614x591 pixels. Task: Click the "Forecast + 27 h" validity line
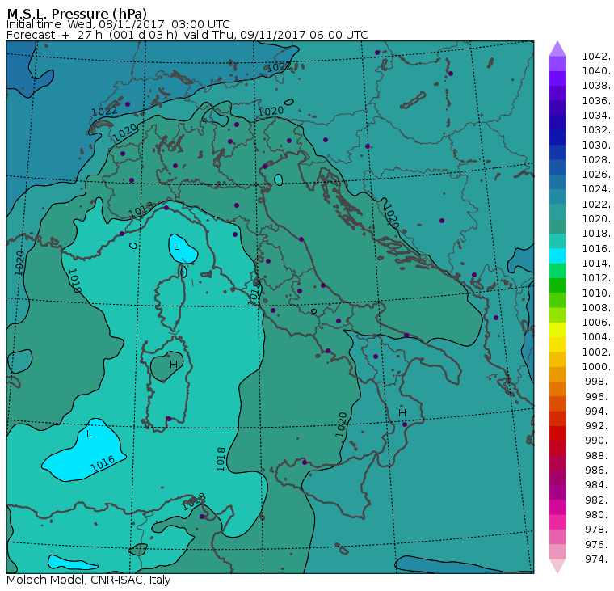click(187, 35)
